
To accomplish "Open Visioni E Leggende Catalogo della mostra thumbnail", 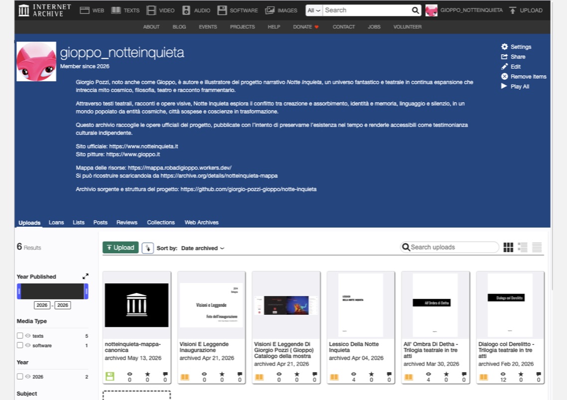I will pyautogui.click(x=286, y=305).
